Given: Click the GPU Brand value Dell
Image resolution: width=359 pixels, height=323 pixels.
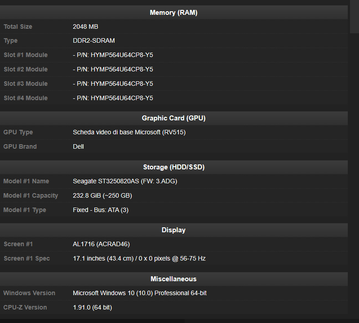Looking at the screenshot, I should [x=78, y=146].
